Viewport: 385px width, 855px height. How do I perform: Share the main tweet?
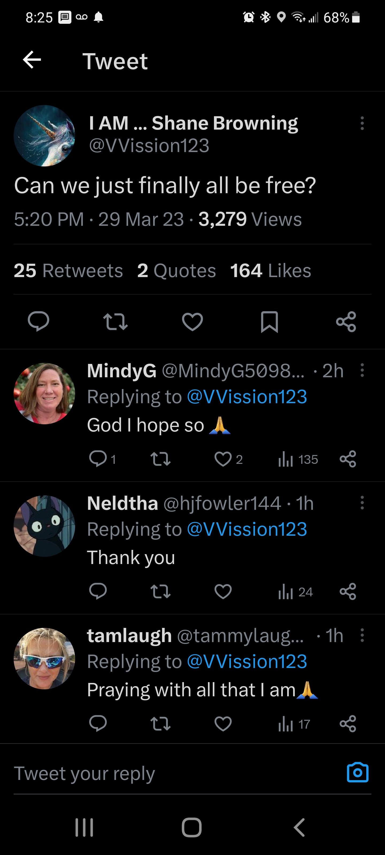346,322
